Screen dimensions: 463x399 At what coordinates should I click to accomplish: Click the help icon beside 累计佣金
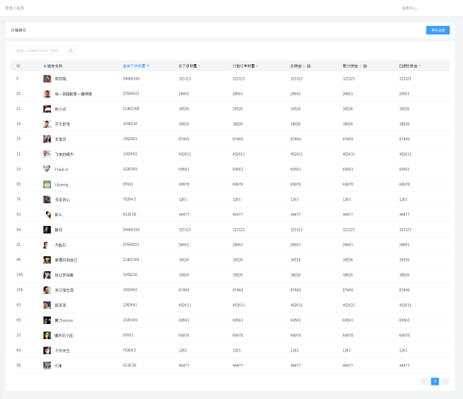click(x=365, y=66)
